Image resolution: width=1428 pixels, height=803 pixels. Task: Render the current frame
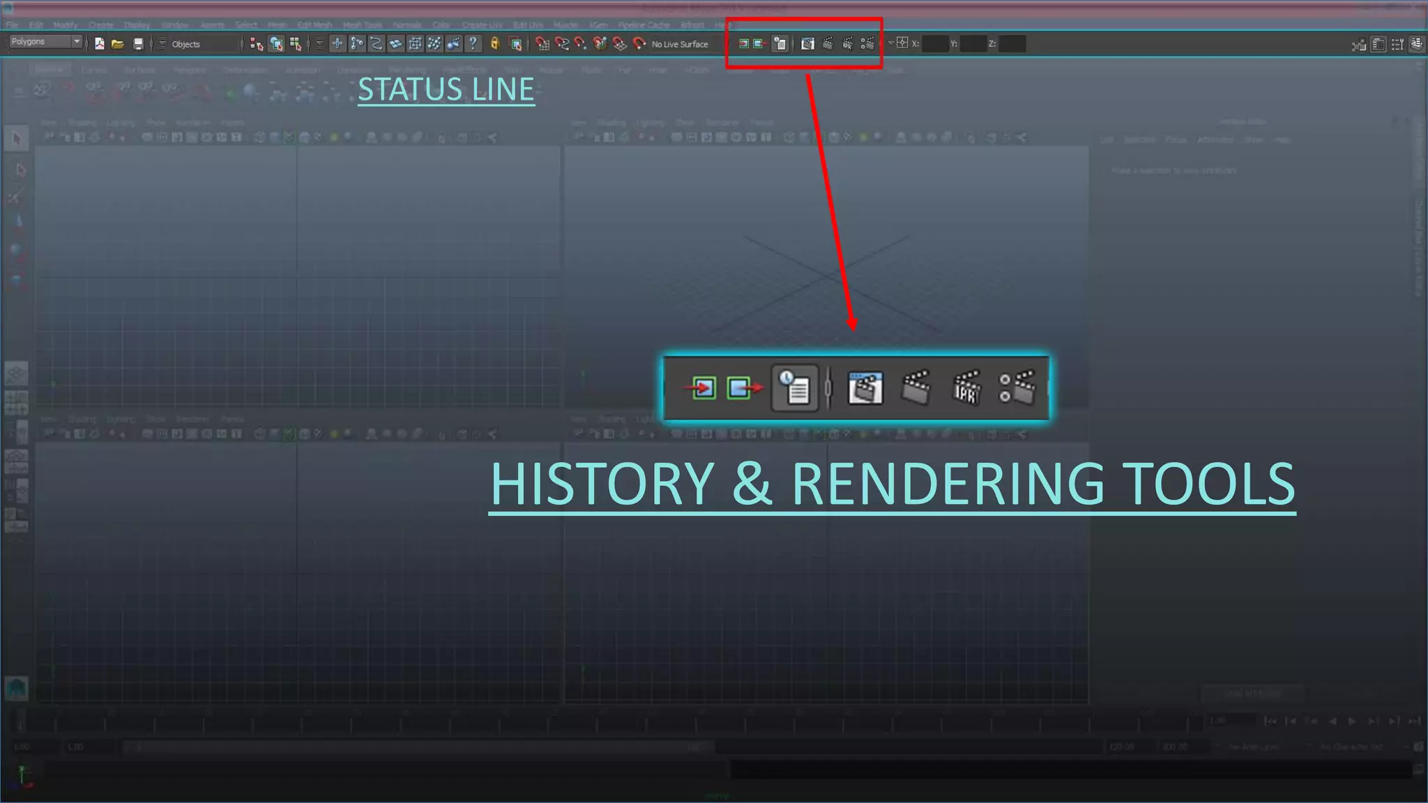pyautogui.click(x=828, y=44)
